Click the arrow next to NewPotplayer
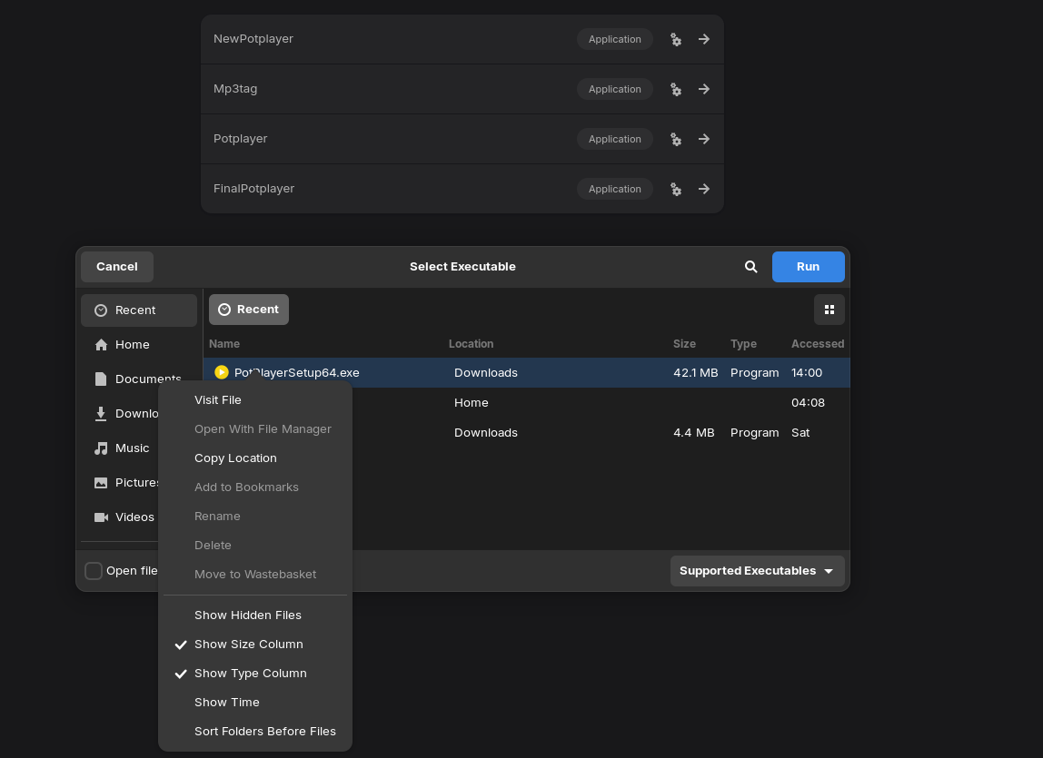Image resolution: width=1043 pixels, height=758 pixels. pos(704,39)
